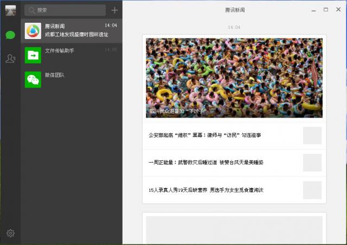Image resolution: width=347 pixels, height=245 pixels.
Task: Click preview text 成都工地发现盛唐时园林遗址
Action: click(x=76, y=35)
